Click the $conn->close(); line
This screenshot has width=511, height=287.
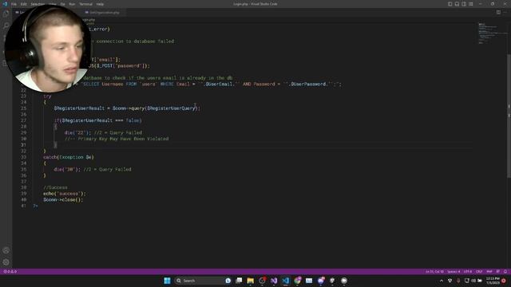pyautogui.click(x=63, y=200)
